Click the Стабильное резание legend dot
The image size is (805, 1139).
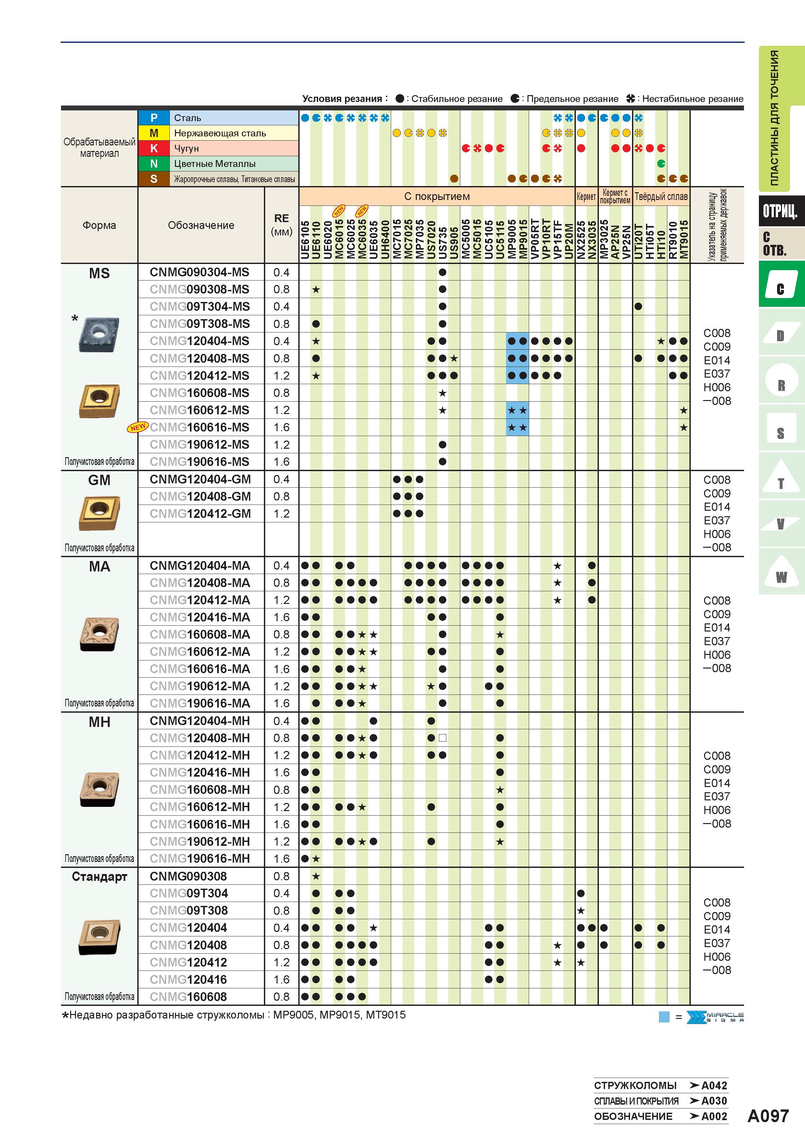click(400, 99)
